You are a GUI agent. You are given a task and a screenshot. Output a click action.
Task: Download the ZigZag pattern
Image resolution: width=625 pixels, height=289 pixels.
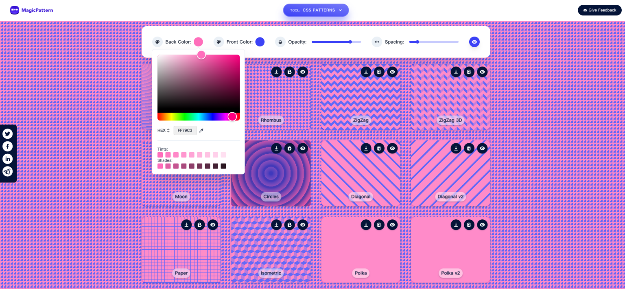(366, 72)
